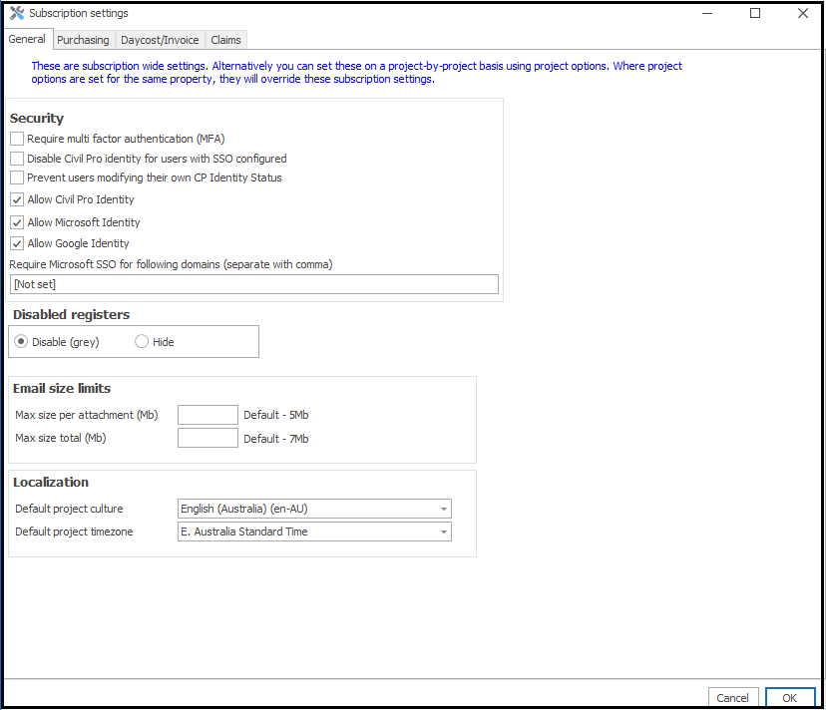Go to the Claims tab
This screenshot has height=710, width=826.
point(225,40)
